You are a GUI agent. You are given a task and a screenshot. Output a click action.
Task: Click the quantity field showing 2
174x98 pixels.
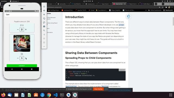coord(22,30)
